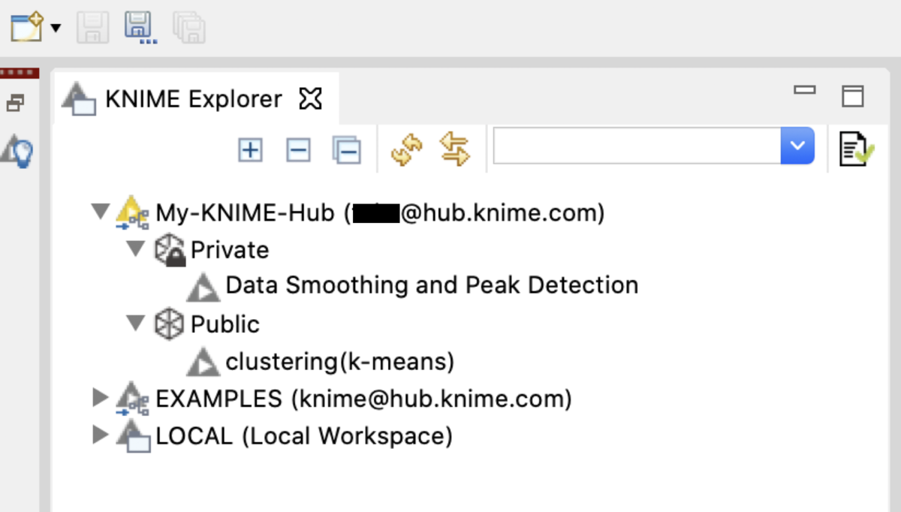The height and width of the screenshot is (512, 901).
Task: Click Expand selected element plus icon
Action: 250,150
